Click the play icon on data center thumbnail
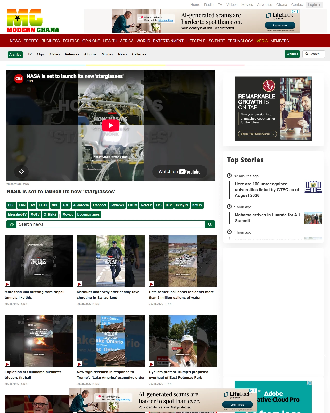The image size is (330, 413). 151,284
